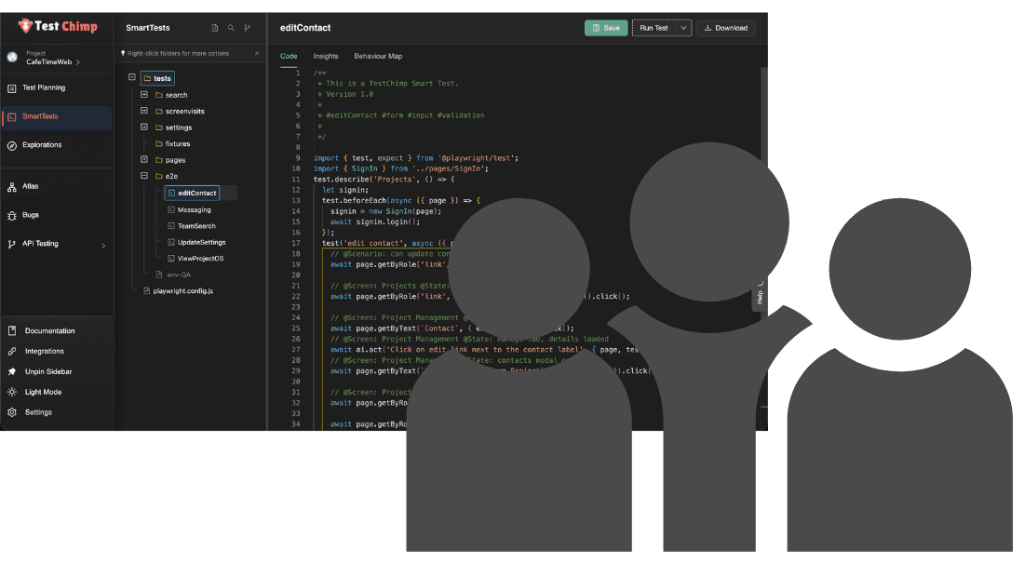Viewport: 1024px width, 563px height.
Task: Click the new file icon beside SmartTests
Action: (x=215, y=28)
